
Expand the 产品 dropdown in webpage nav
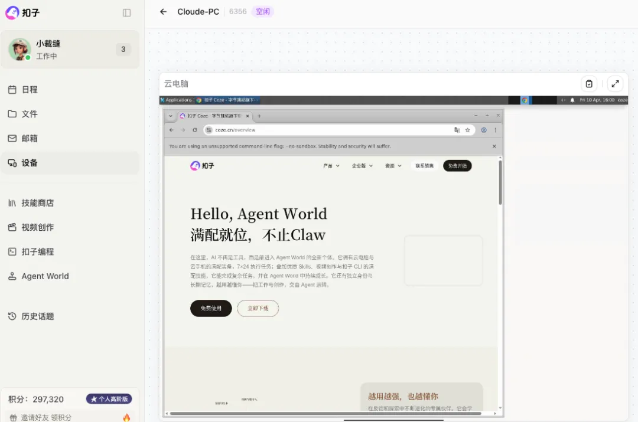[x=331, y=166]
